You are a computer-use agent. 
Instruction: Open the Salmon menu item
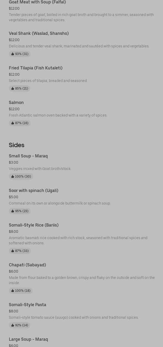pos(16,103)
